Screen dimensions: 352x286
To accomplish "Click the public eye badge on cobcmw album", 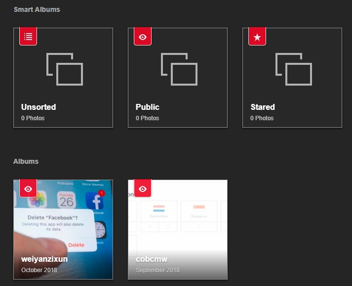I will [x=143, y=189].
